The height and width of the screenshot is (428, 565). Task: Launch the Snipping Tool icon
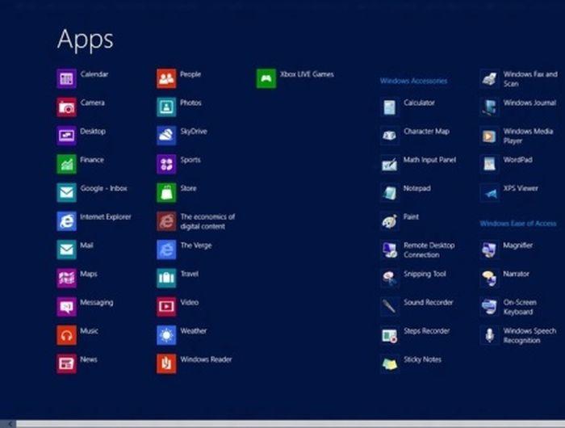[390, 279]
